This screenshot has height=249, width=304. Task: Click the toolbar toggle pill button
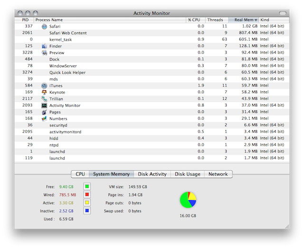(283, 13)
